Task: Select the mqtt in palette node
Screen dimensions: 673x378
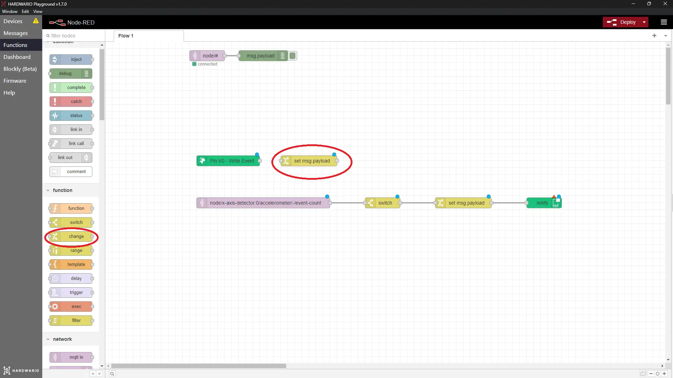Action: (71, 357)
